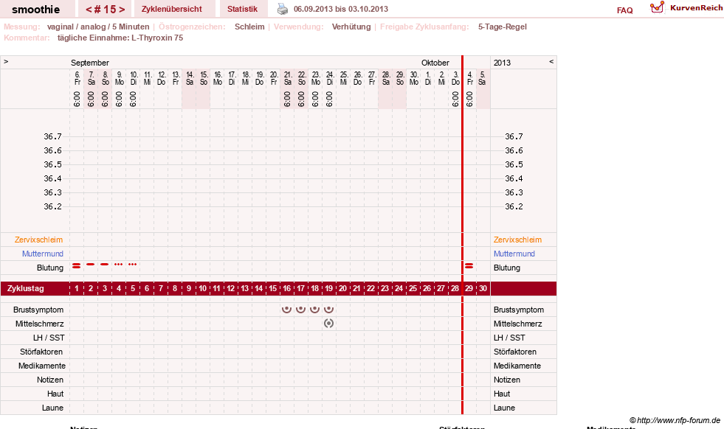
Task: Click date header '5. Sa'
Action: pyautogui.click(x=482, y=78)
